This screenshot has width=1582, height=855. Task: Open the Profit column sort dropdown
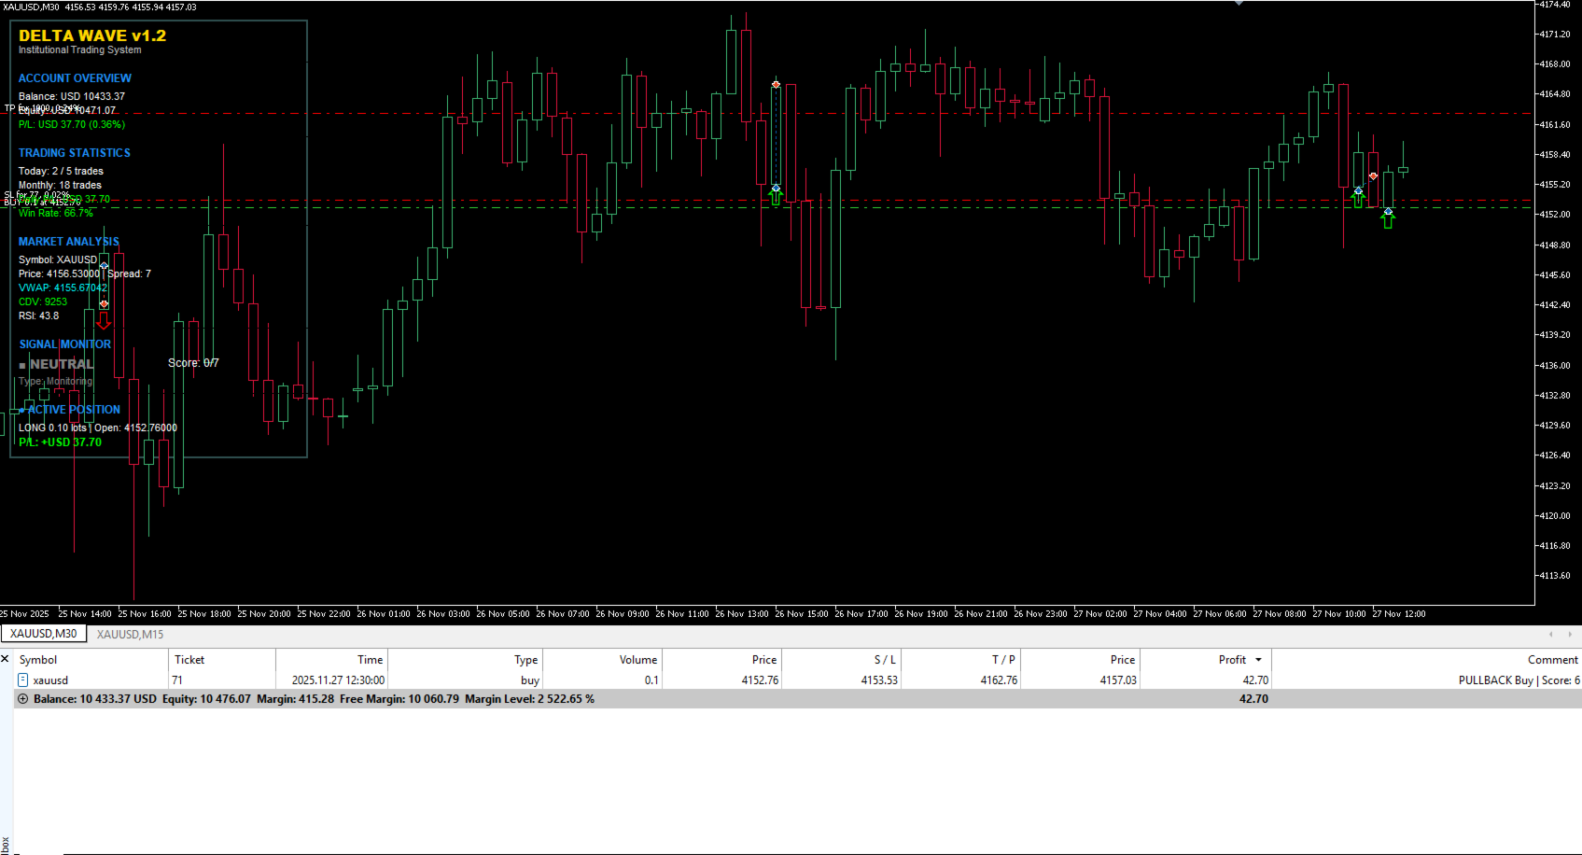point(1257,659)
